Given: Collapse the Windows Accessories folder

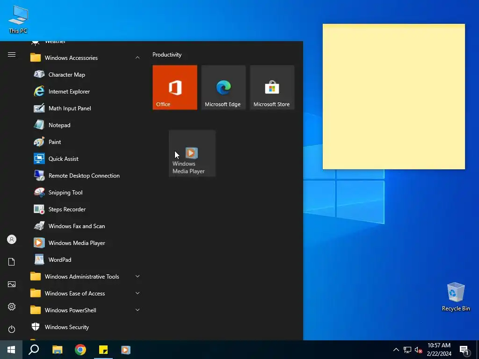Looking at the screenshot, I should tap(86, 57).
